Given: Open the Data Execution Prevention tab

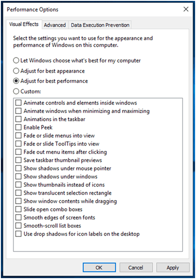Looking at the screenshot, I should pyautogui.click(x=100, y=25).
